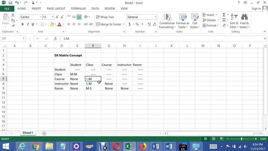268x151 pixels.
Task: Switch to the DATA tab
Action: pyautogui.click(x=95, y=8)
